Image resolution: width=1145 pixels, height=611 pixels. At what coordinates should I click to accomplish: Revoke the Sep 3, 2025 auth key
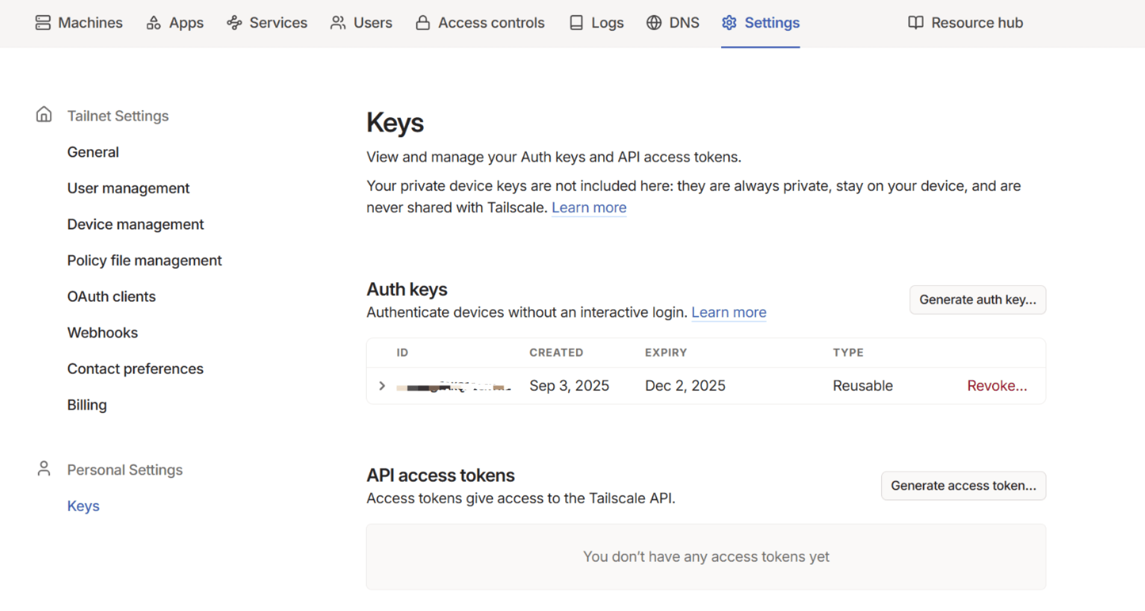tap(997, 385)
